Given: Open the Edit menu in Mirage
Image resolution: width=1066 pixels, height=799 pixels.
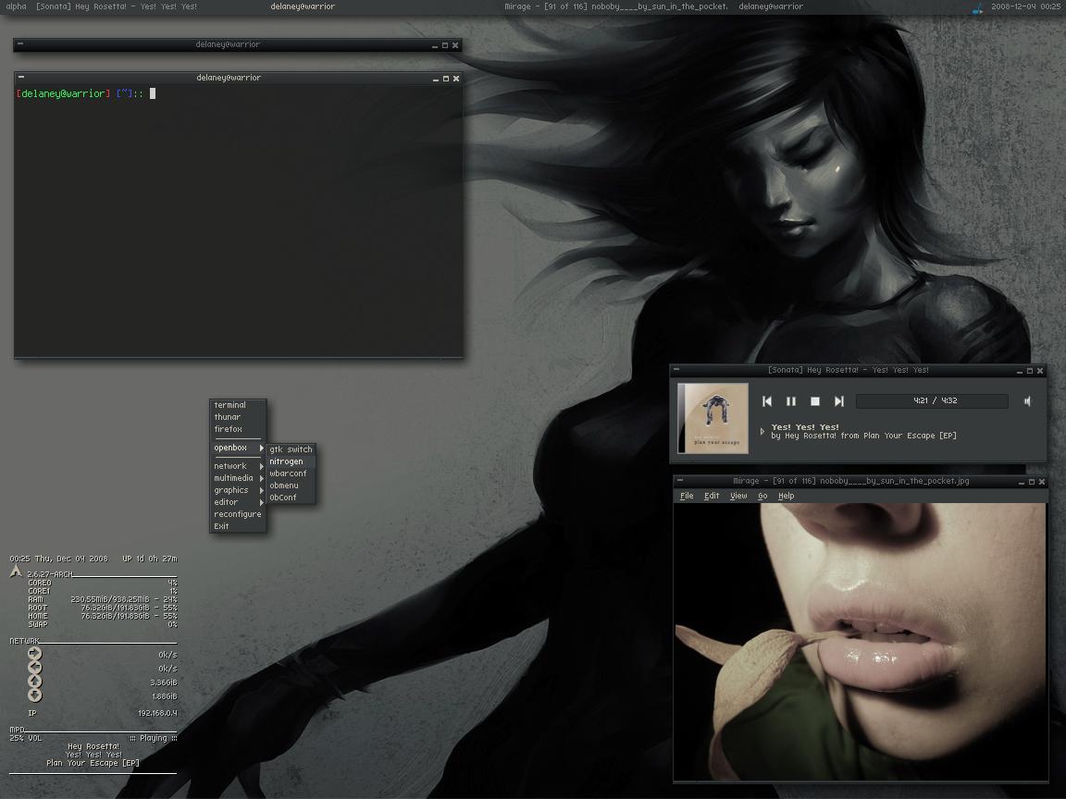Looking at the screenshot, I should point(712,496).
